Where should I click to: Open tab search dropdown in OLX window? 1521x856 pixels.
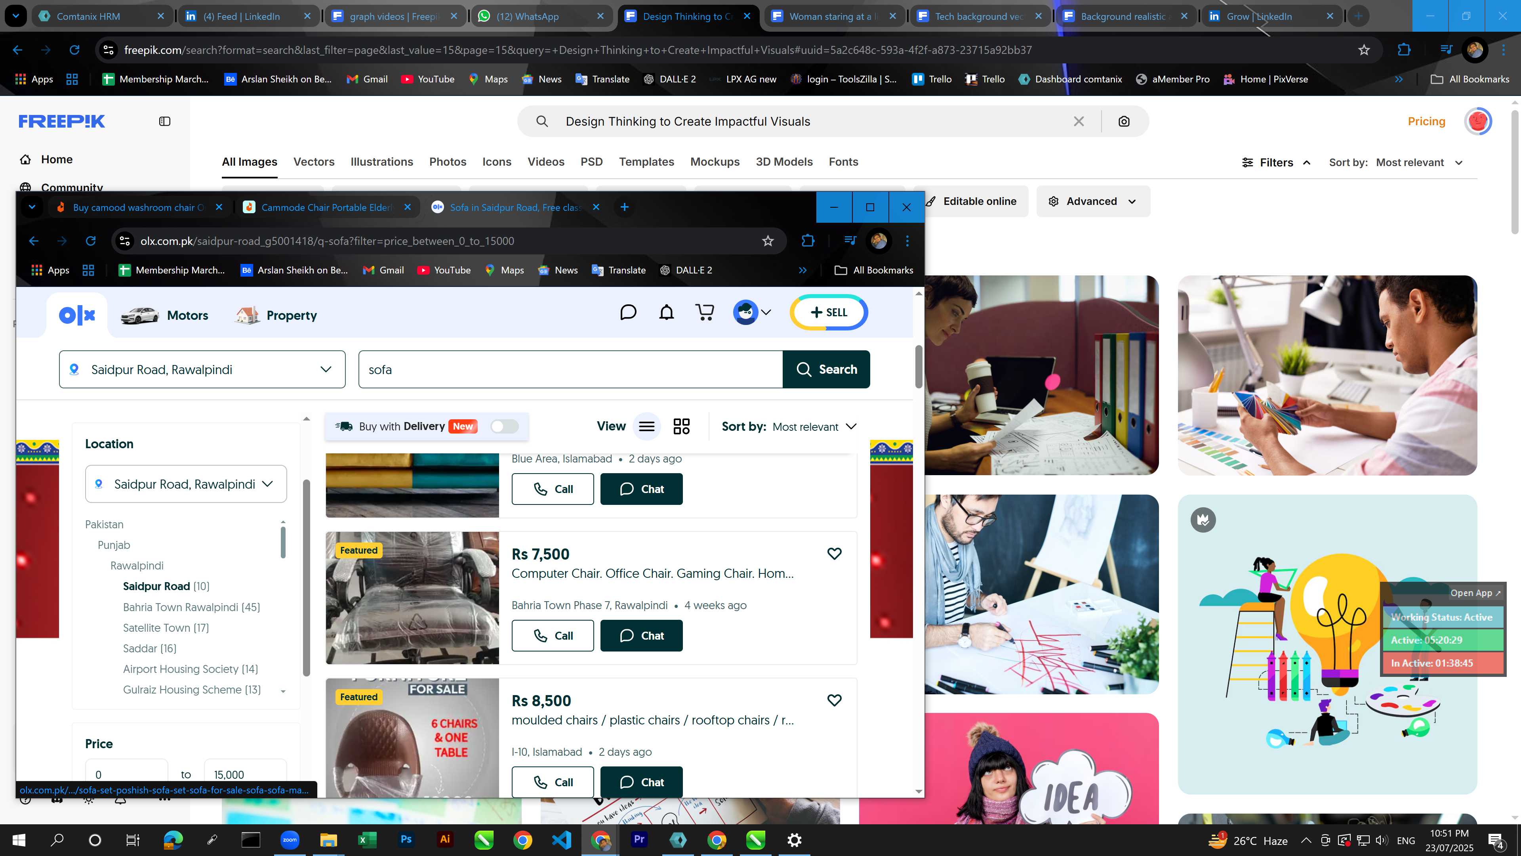(32, 207)
